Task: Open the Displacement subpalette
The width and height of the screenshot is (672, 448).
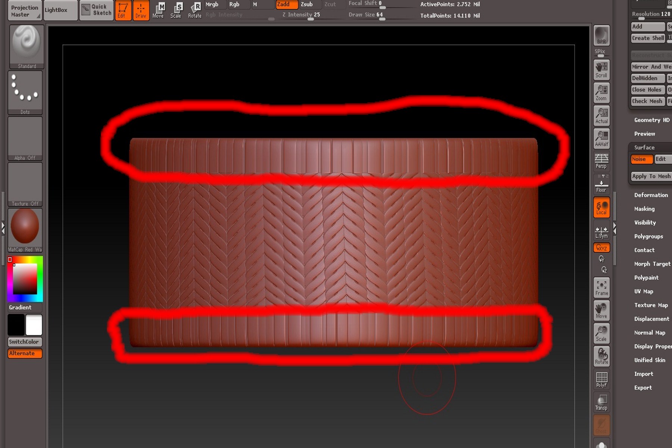Action: (652, 319)
